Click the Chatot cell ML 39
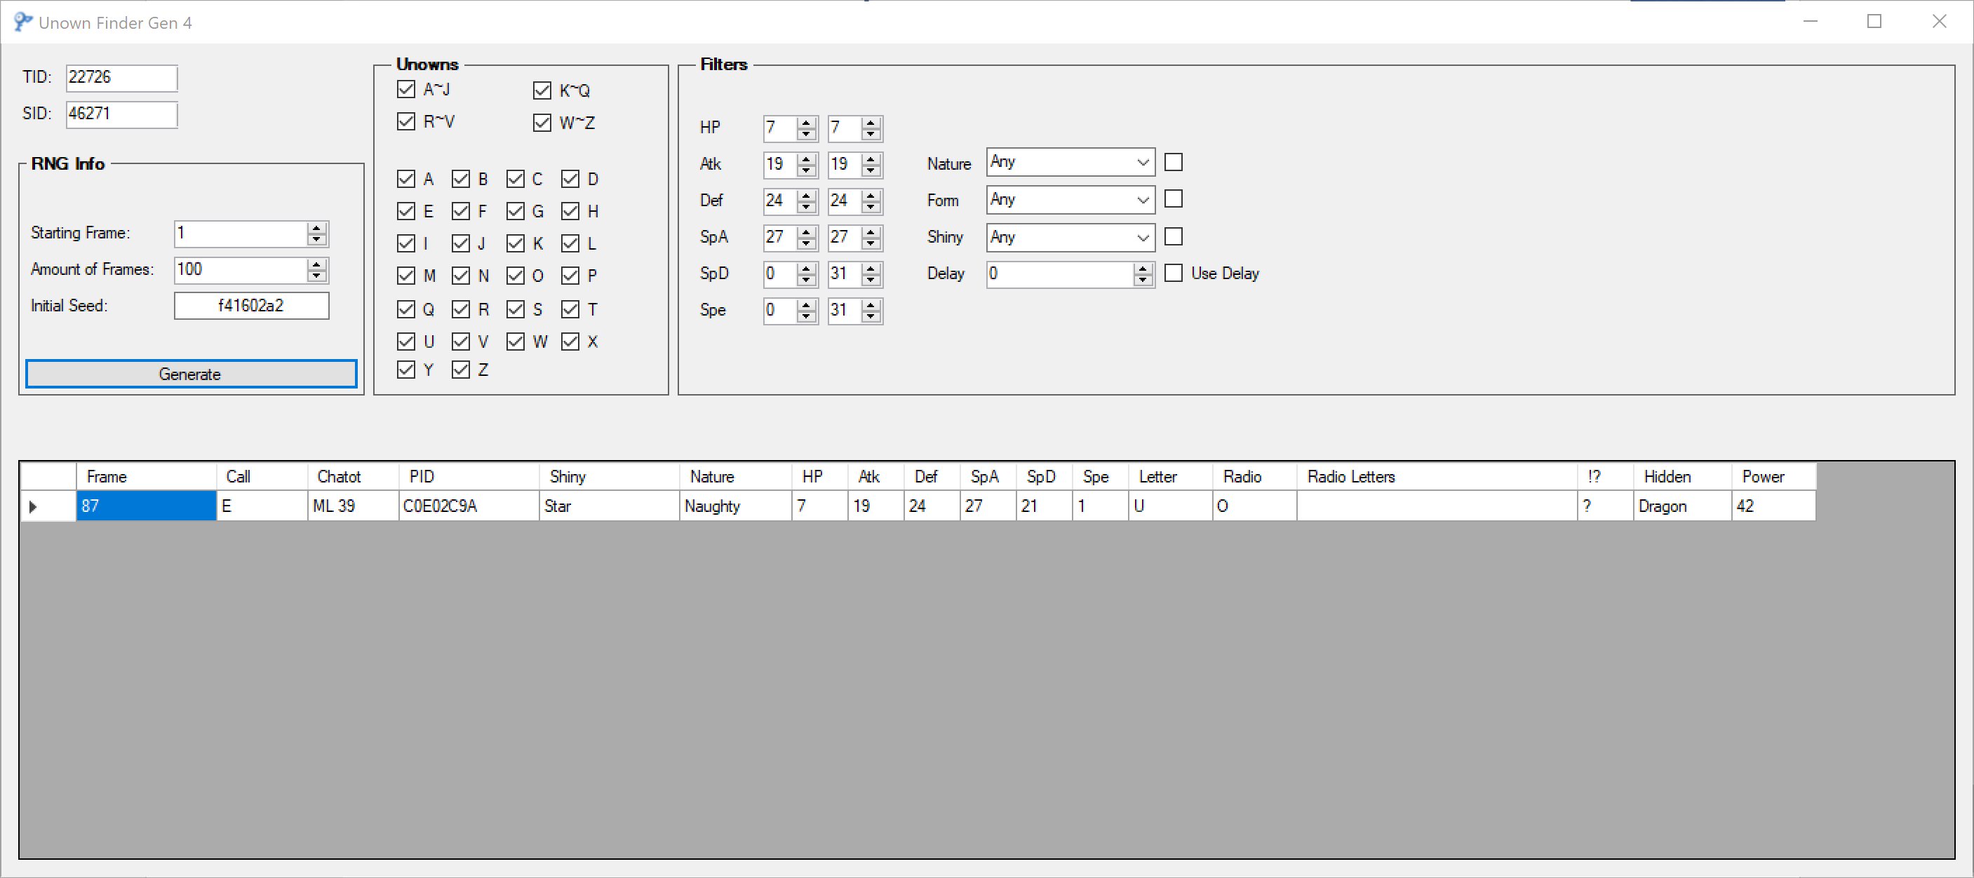The image size is (1974, 878). 354,506
